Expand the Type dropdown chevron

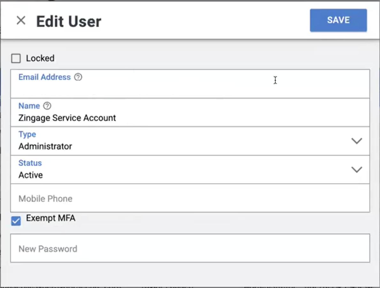tap(357, 141)
